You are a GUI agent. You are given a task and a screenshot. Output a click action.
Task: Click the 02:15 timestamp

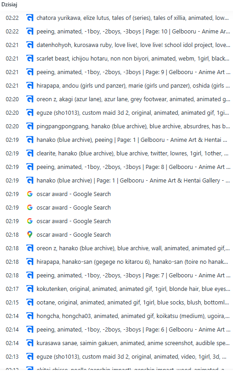coord(12,303)
